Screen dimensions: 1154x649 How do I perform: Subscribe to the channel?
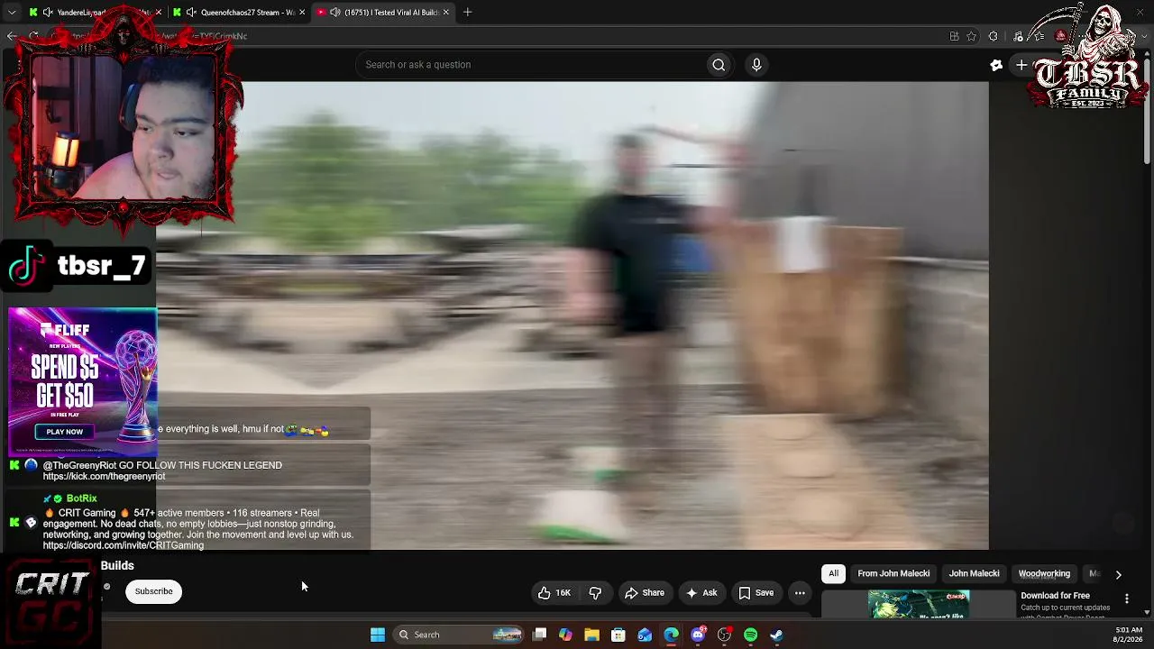[x=153, y=591]
